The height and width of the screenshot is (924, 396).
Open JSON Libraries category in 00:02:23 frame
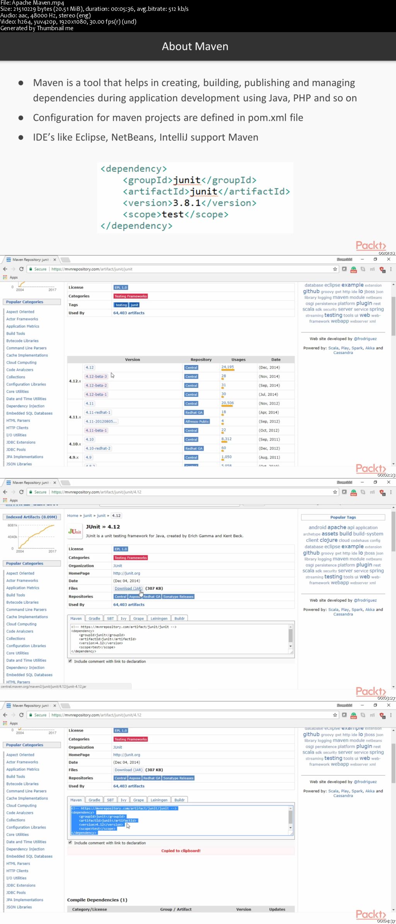pyautogui.click(x=19, y=464)
